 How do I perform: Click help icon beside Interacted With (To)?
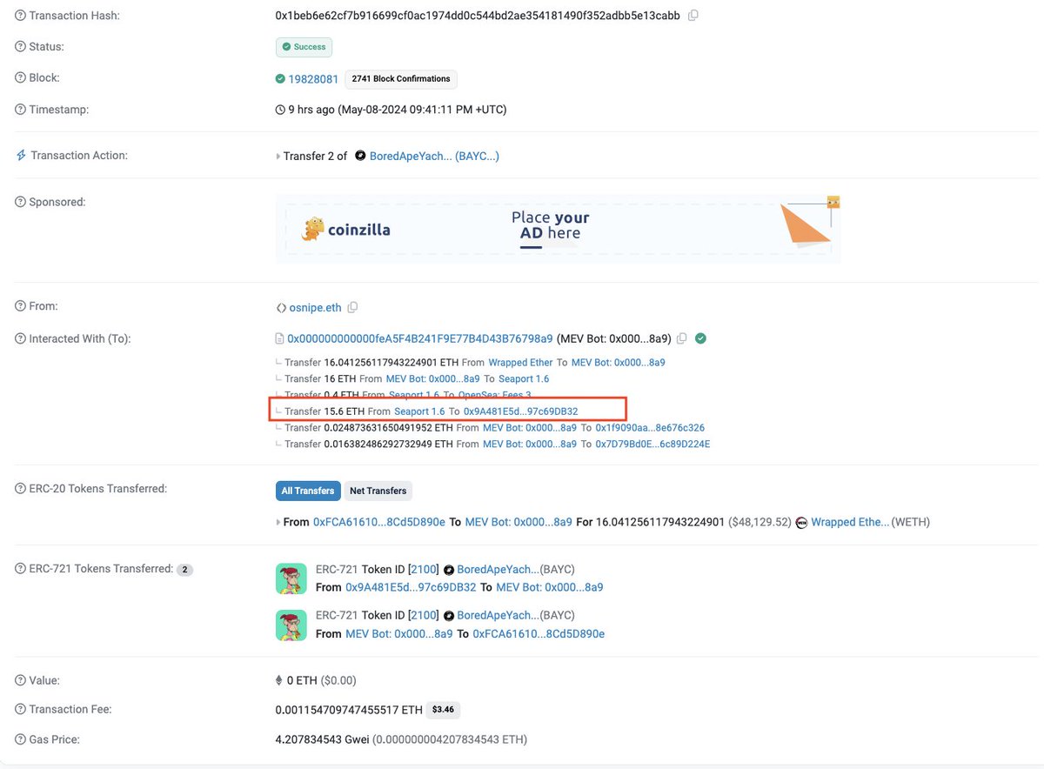[21, 338]
